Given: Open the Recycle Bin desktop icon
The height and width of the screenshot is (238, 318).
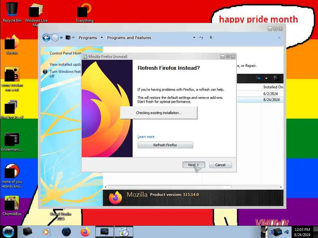Looking at the screenshot, I should point(12,12).
